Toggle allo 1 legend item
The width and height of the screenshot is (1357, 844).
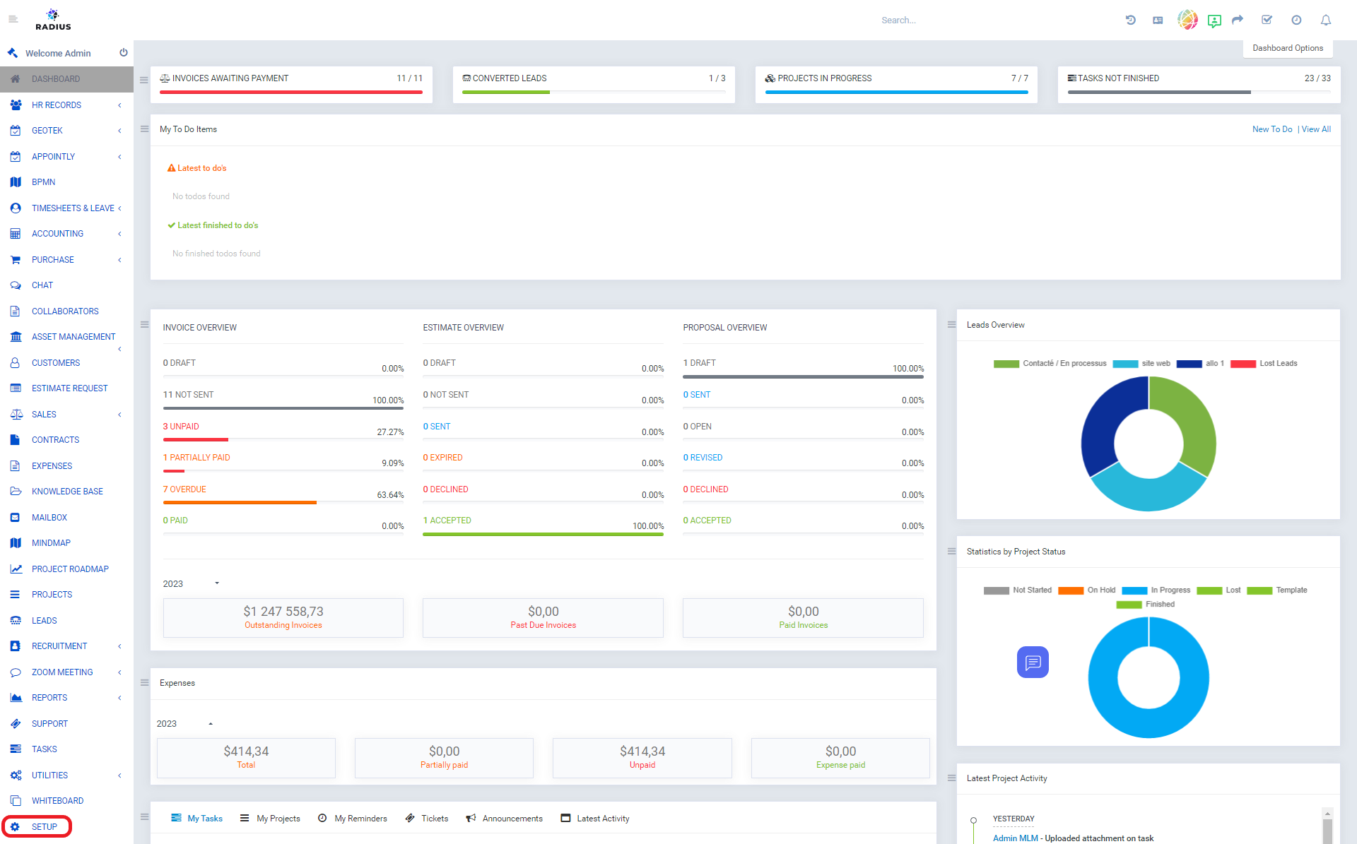click(x=1200, y=363)
